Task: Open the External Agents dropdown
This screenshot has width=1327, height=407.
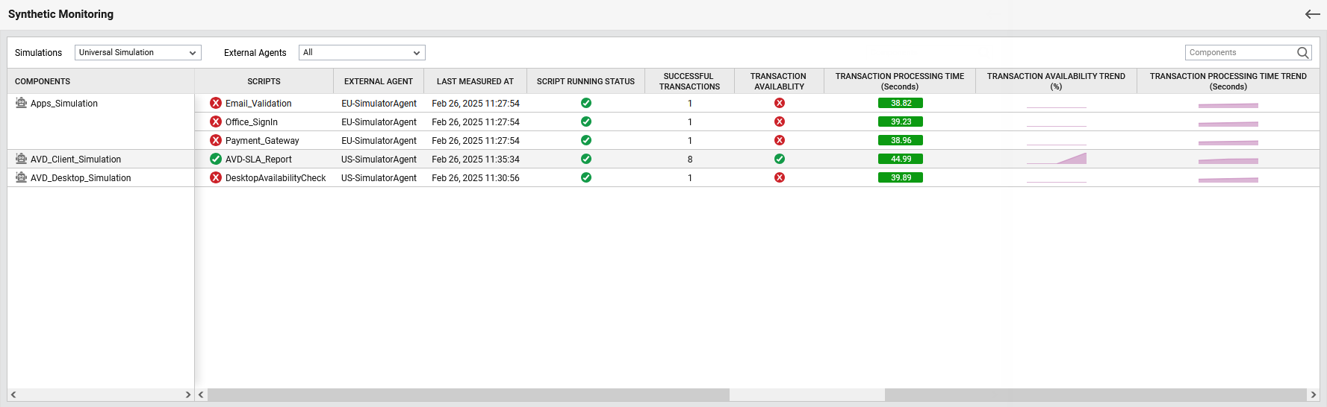Action: tap(361, 52)
